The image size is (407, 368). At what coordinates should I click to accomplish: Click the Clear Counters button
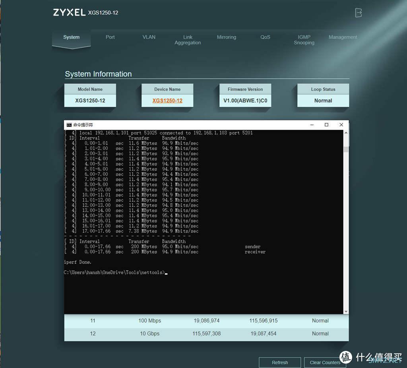coord(325,362)
